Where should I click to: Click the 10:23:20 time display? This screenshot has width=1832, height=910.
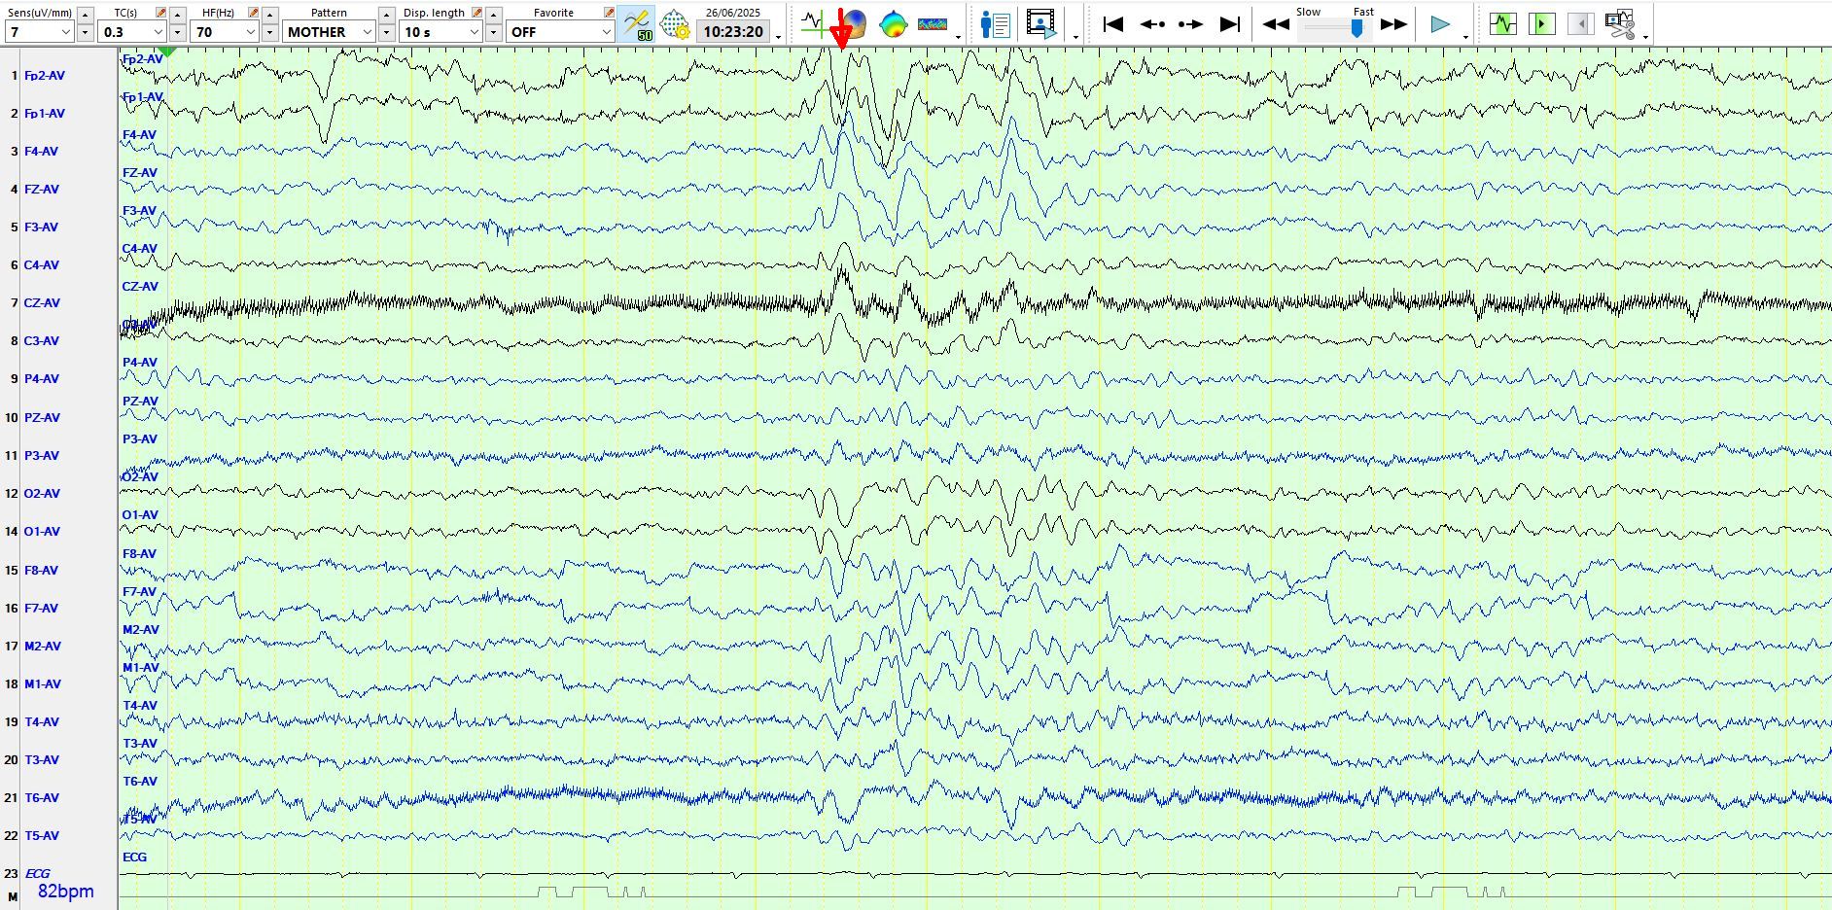tap(733, 32)
